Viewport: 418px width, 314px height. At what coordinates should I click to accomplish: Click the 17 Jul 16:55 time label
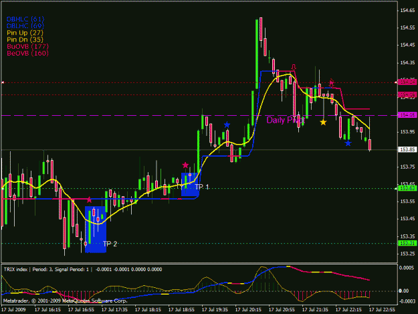click(81, 310)
